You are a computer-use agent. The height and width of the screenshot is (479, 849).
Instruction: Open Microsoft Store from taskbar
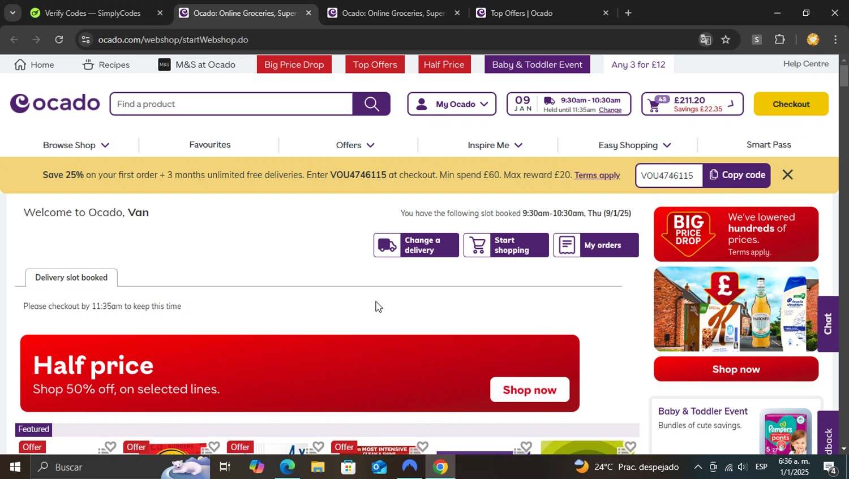click(348, 467)
